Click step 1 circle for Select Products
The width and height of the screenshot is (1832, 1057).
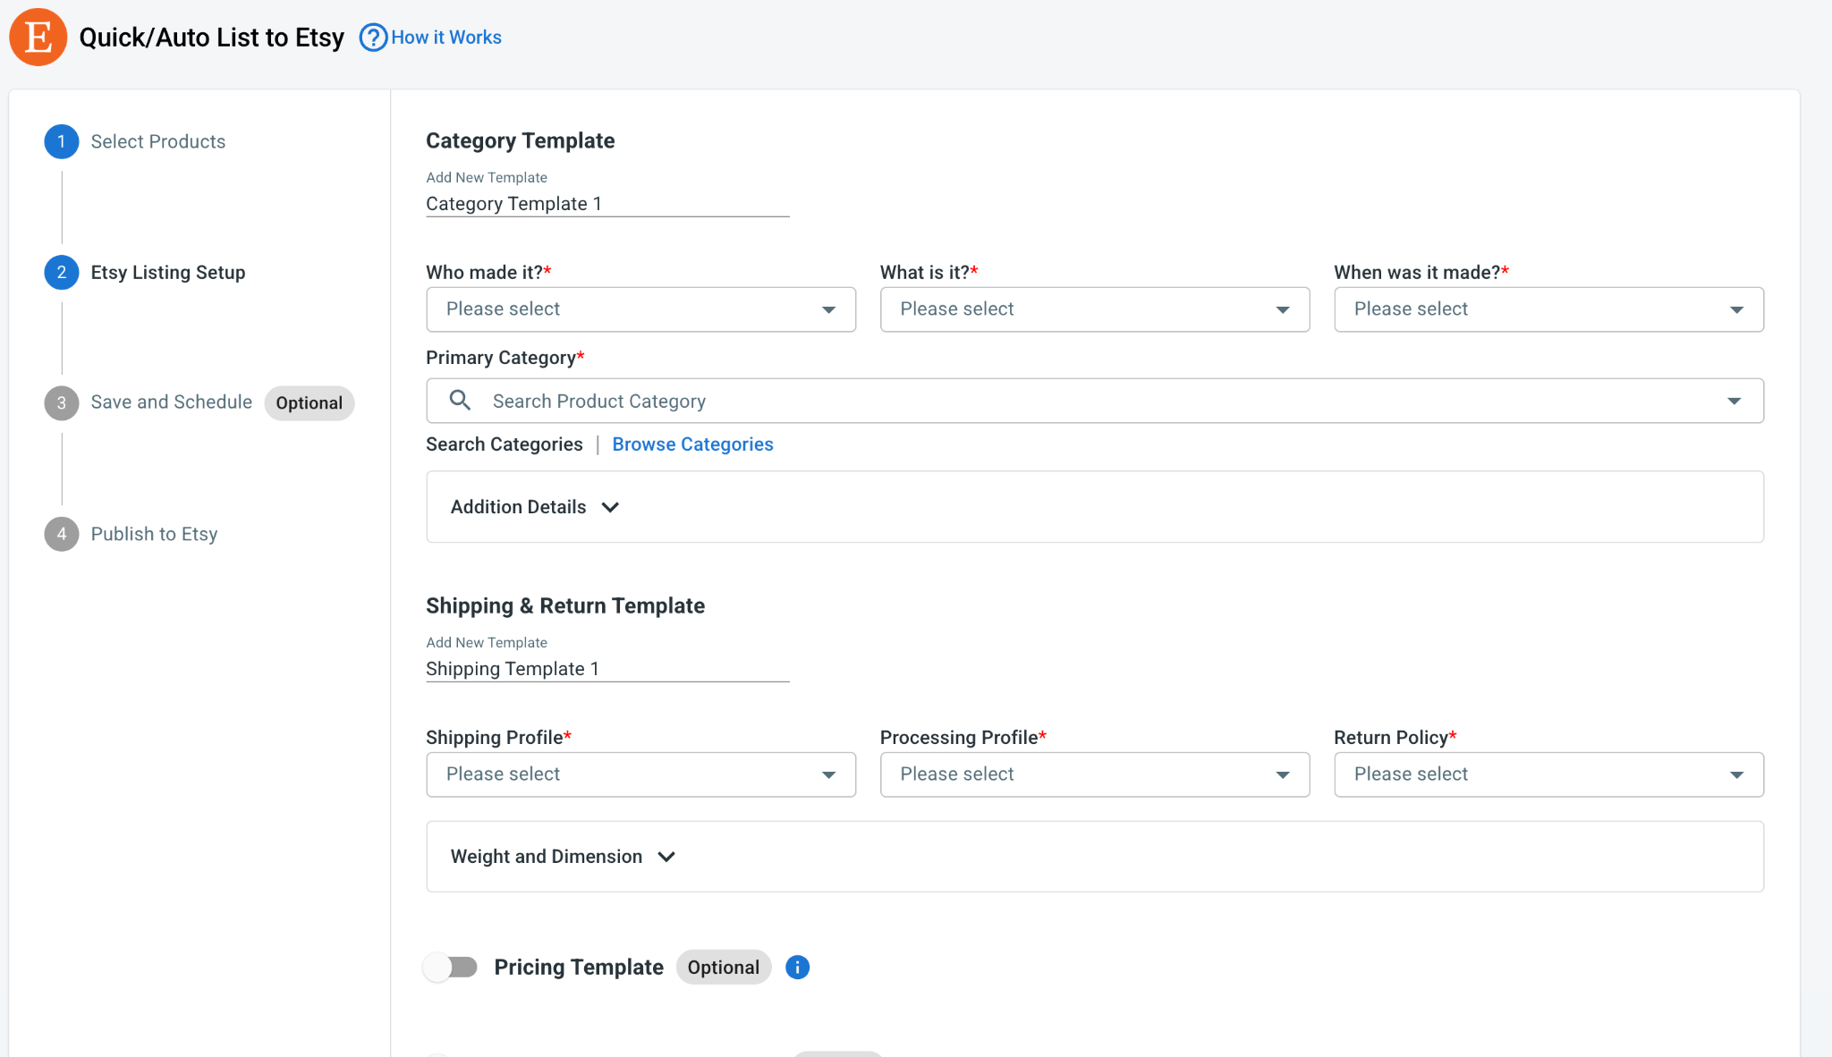tap(62, 141)
